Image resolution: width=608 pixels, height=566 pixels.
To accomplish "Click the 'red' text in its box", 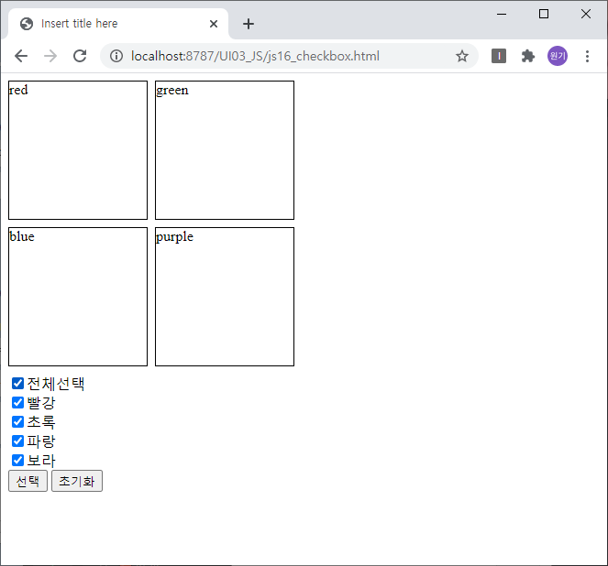I will click(x=18, y=90).
